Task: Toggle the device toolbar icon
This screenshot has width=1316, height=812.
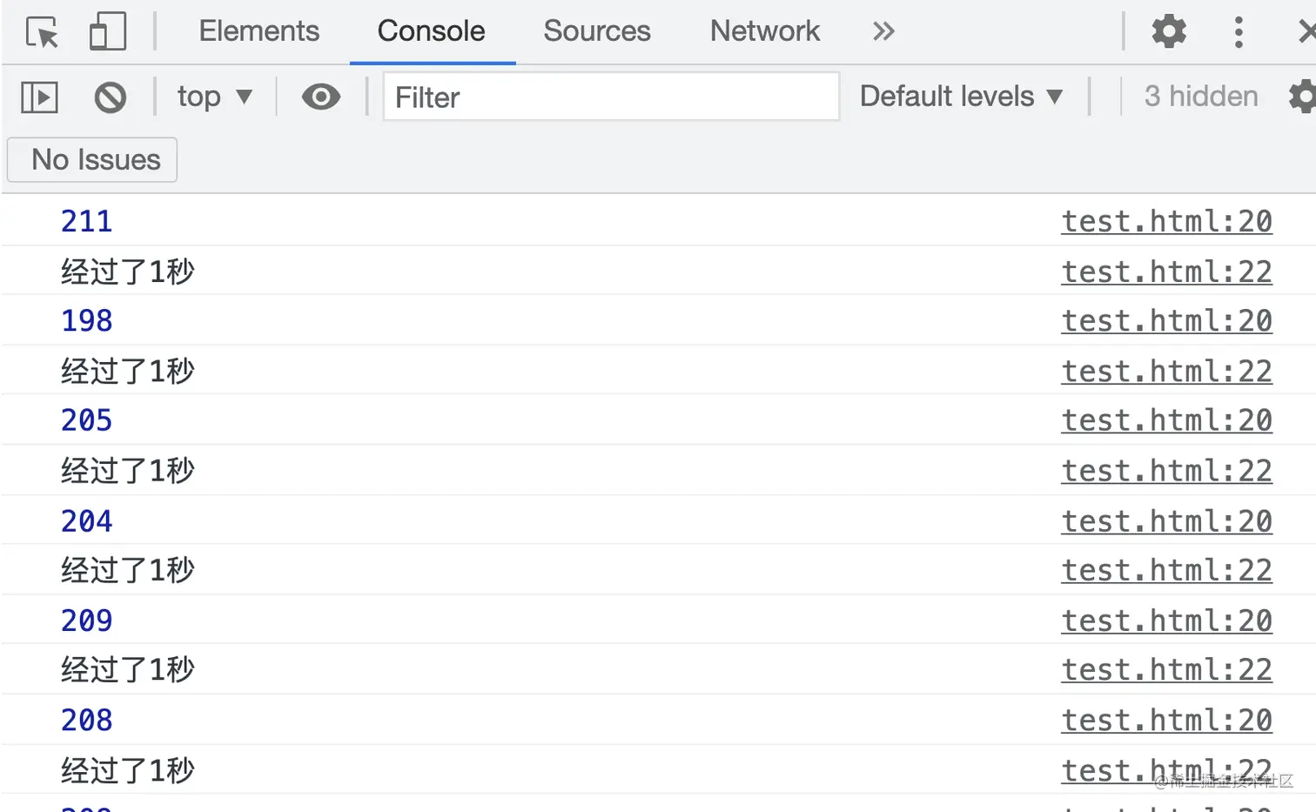Action: [x=108, y=32]
